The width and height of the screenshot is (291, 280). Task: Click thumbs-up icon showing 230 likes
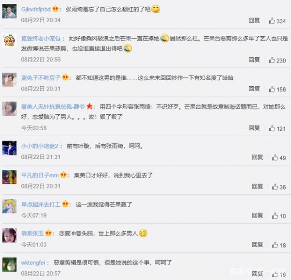pos(272,60)
